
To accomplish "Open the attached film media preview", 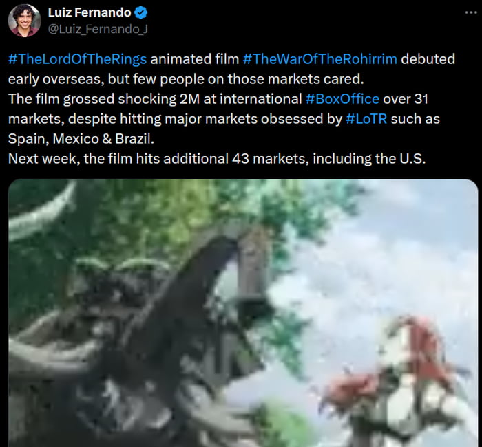I will 243,313.
